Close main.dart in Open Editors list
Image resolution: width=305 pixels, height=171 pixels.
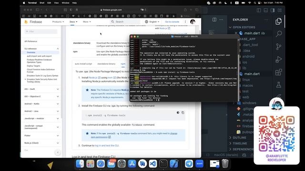(x=236, y=33)
